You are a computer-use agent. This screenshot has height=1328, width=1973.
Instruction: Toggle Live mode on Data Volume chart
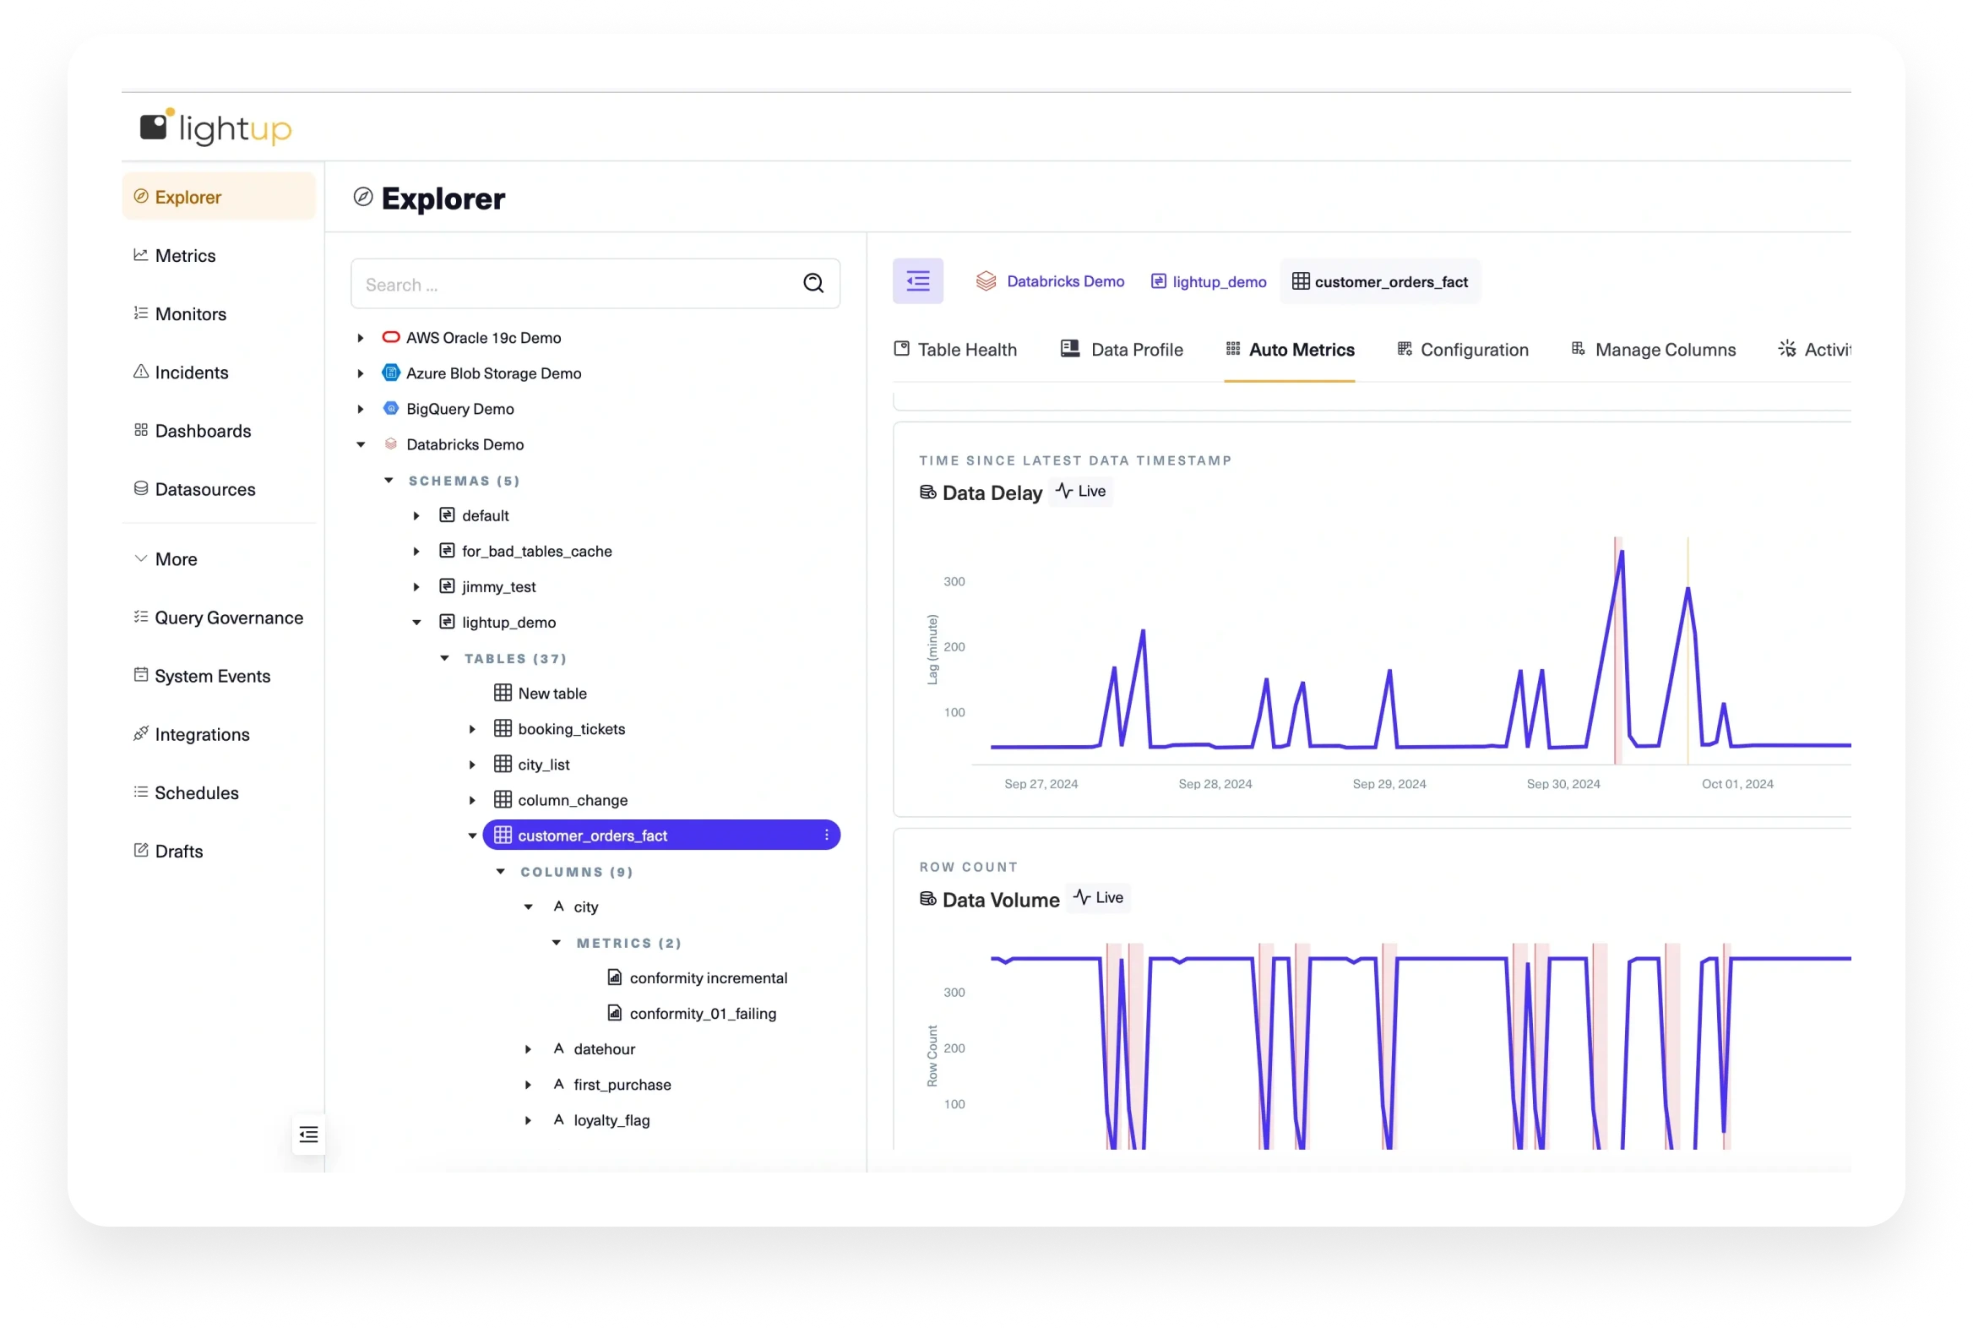pos(1098,898)
